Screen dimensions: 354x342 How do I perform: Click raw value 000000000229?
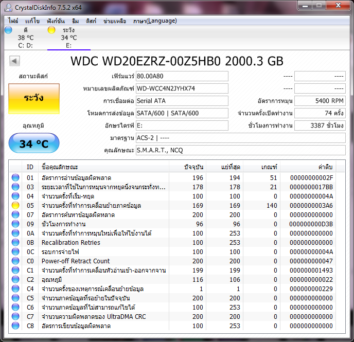[311, 289]
